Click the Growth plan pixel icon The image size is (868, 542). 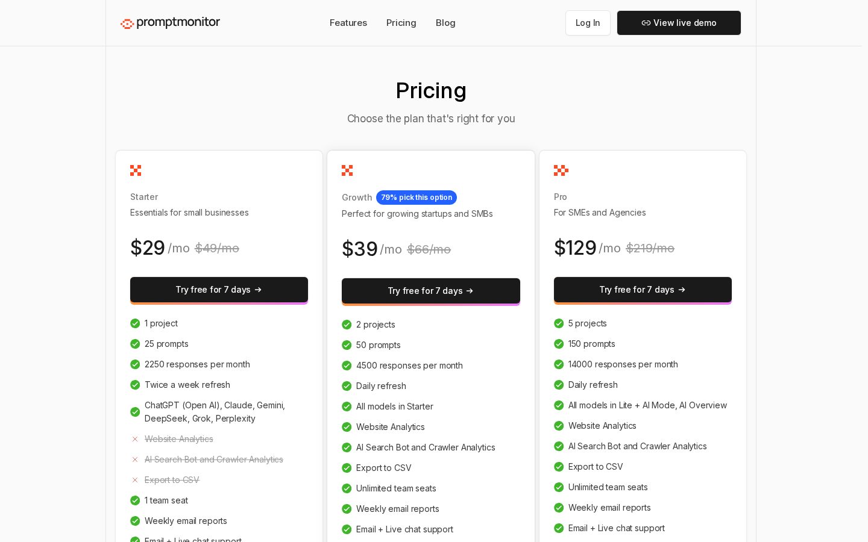(x=347, y=170)
